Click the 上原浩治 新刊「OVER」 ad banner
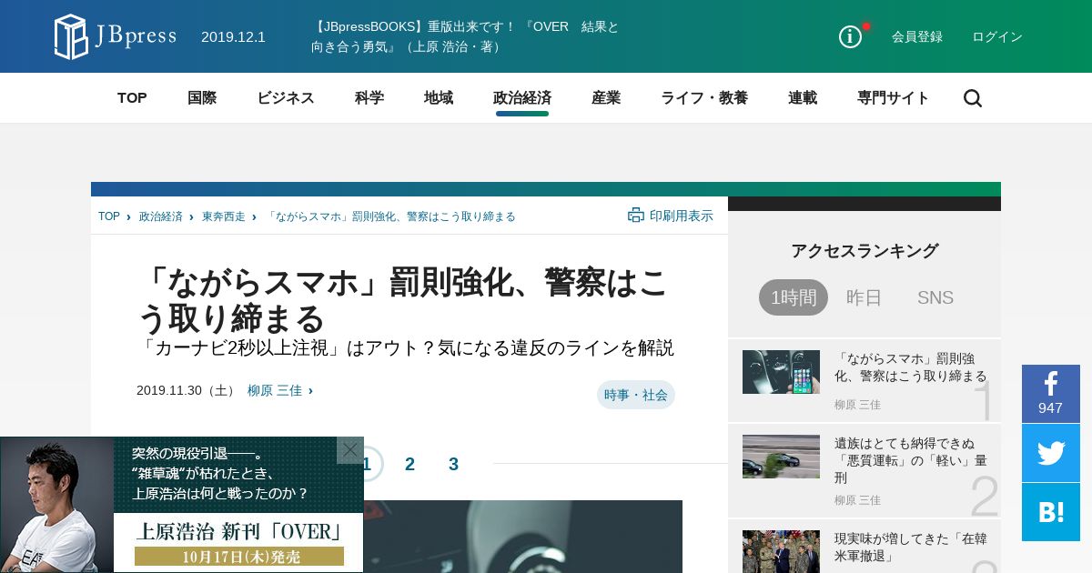Viewport: 1092px width, 573px height. click(x=182, y=505)
